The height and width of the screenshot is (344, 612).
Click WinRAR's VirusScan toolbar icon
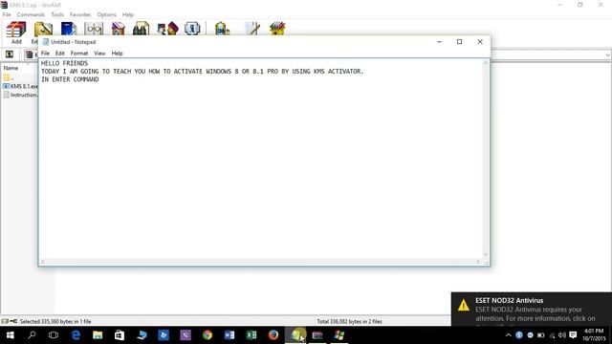click(222, 30)
